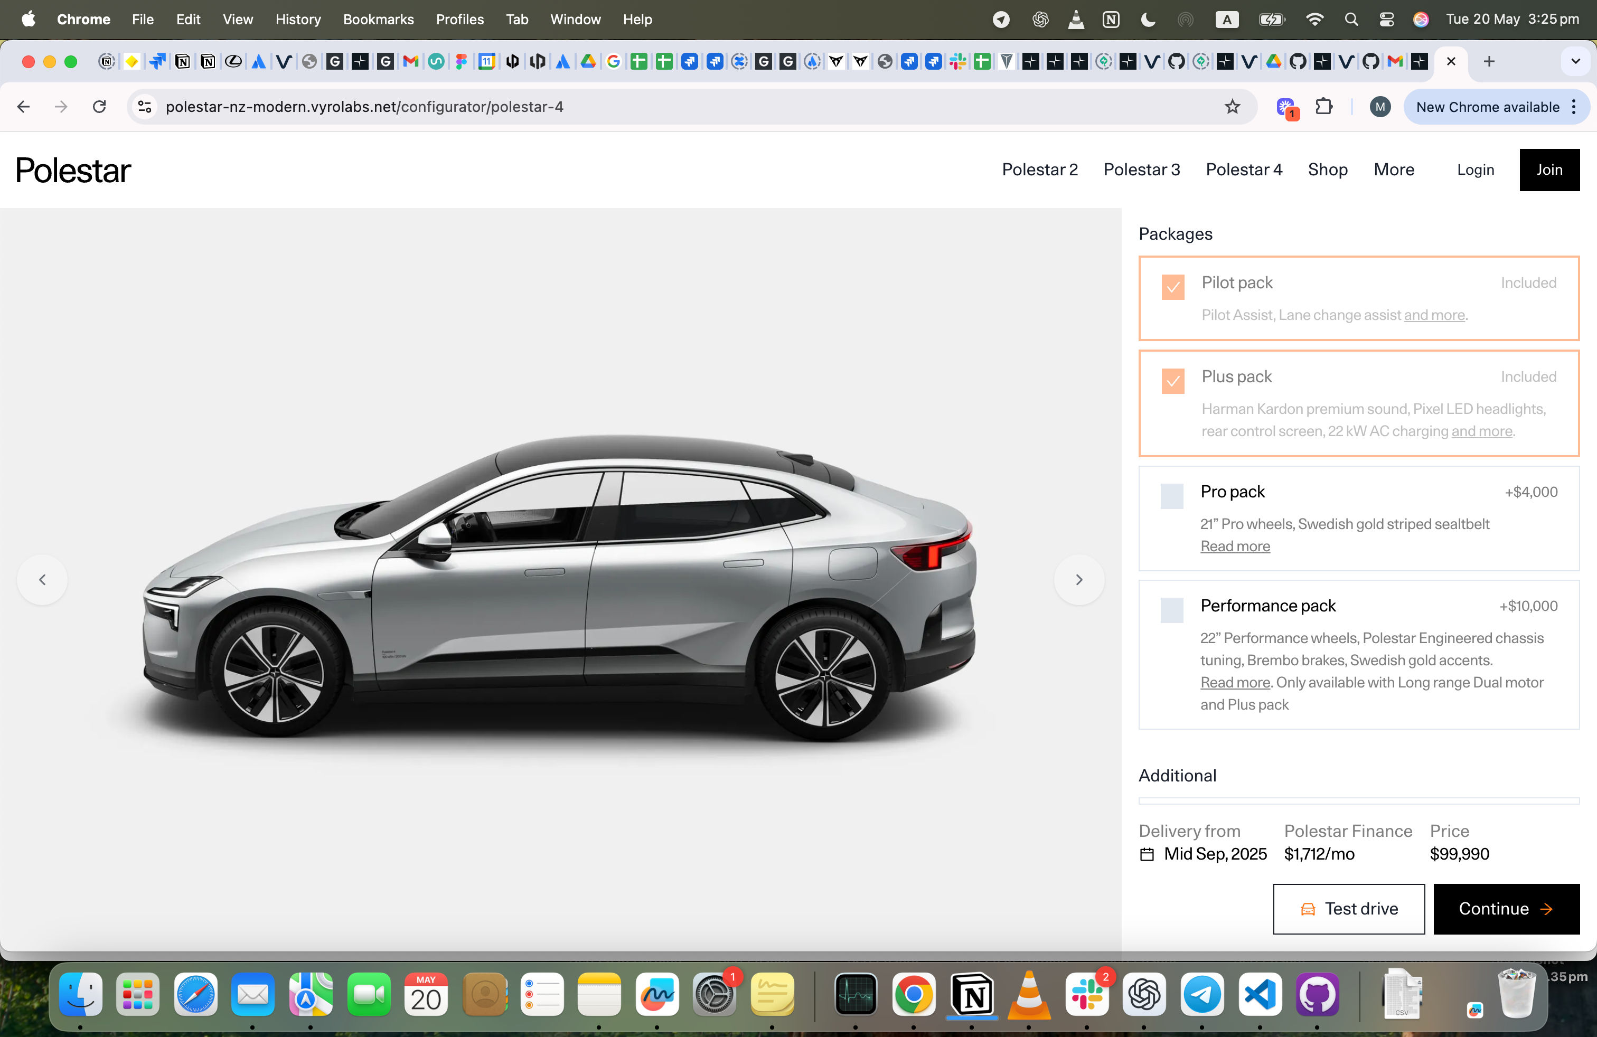Open Performance pack Read more link

(1235, 683)
